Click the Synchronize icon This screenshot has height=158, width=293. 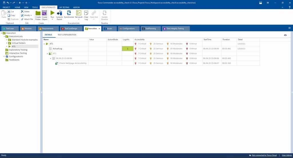pyautogui.click(x=69, y=13)
